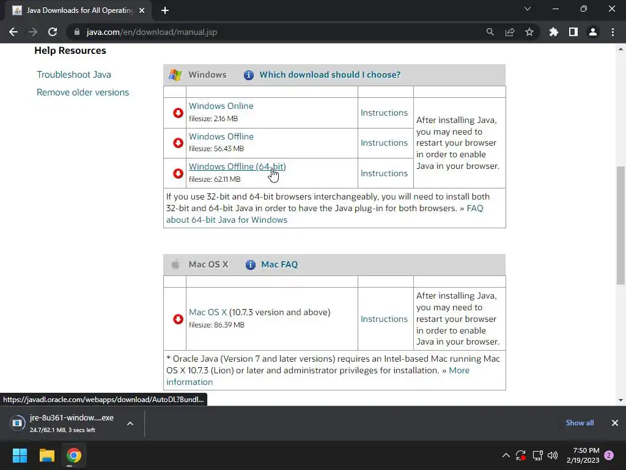Open notification badge showing 2
Viewport: 626px width, 470px height.
pos(609,455)
